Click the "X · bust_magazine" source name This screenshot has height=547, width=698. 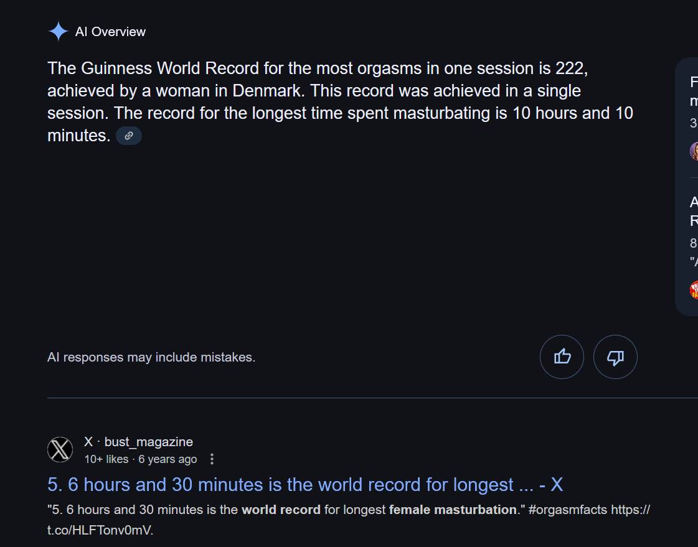(x=138, y=442)
